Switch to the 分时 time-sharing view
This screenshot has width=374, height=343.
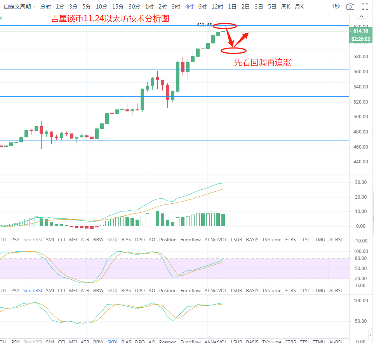point(45,7)
